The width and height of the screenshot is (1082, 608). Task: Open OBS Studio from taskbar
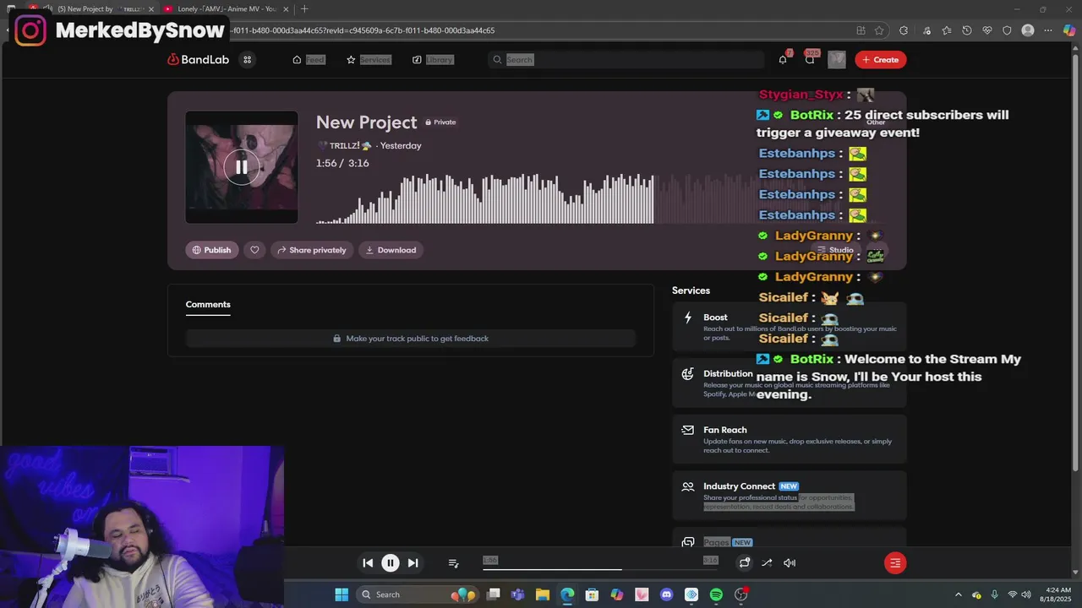tap(741, 594)
